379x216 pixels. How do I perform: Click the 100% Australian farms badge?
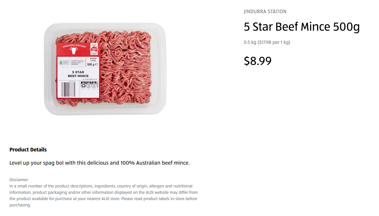94,49
